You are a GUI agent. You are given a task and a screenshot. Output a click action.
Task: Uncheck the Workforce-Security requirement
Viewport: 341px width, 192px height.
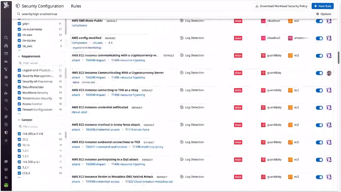[x=19, y=93]
